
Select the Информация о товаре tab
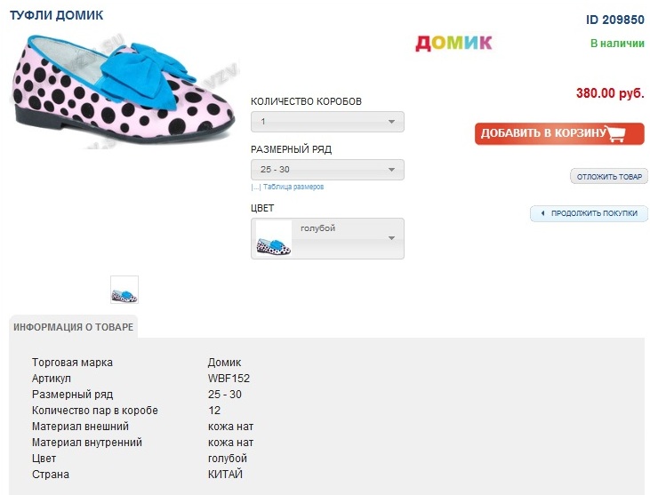(74, 327)
